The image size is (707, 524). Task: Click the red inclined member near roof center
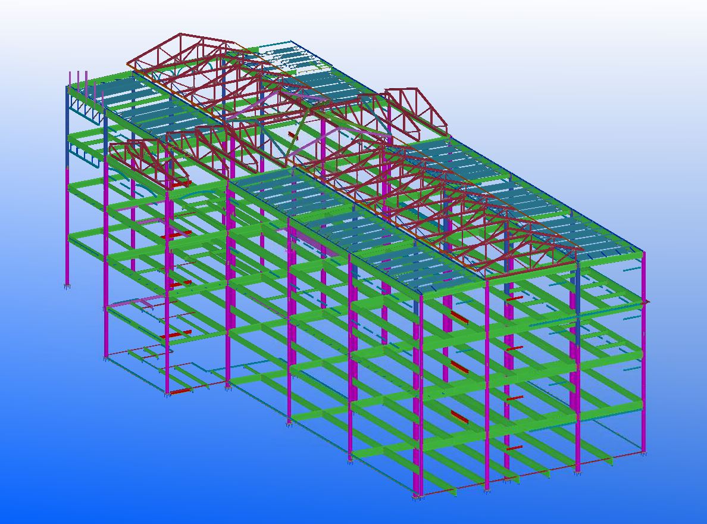292,135
